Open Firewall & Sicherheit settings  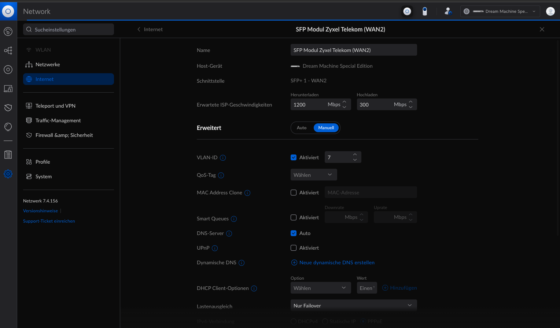coord(69,135)
